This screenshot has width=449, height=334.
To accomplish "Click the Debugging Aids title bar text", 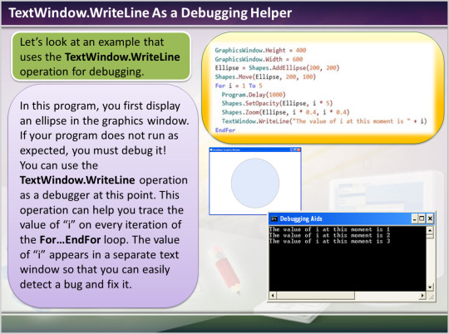I will (x=301, y=219).
